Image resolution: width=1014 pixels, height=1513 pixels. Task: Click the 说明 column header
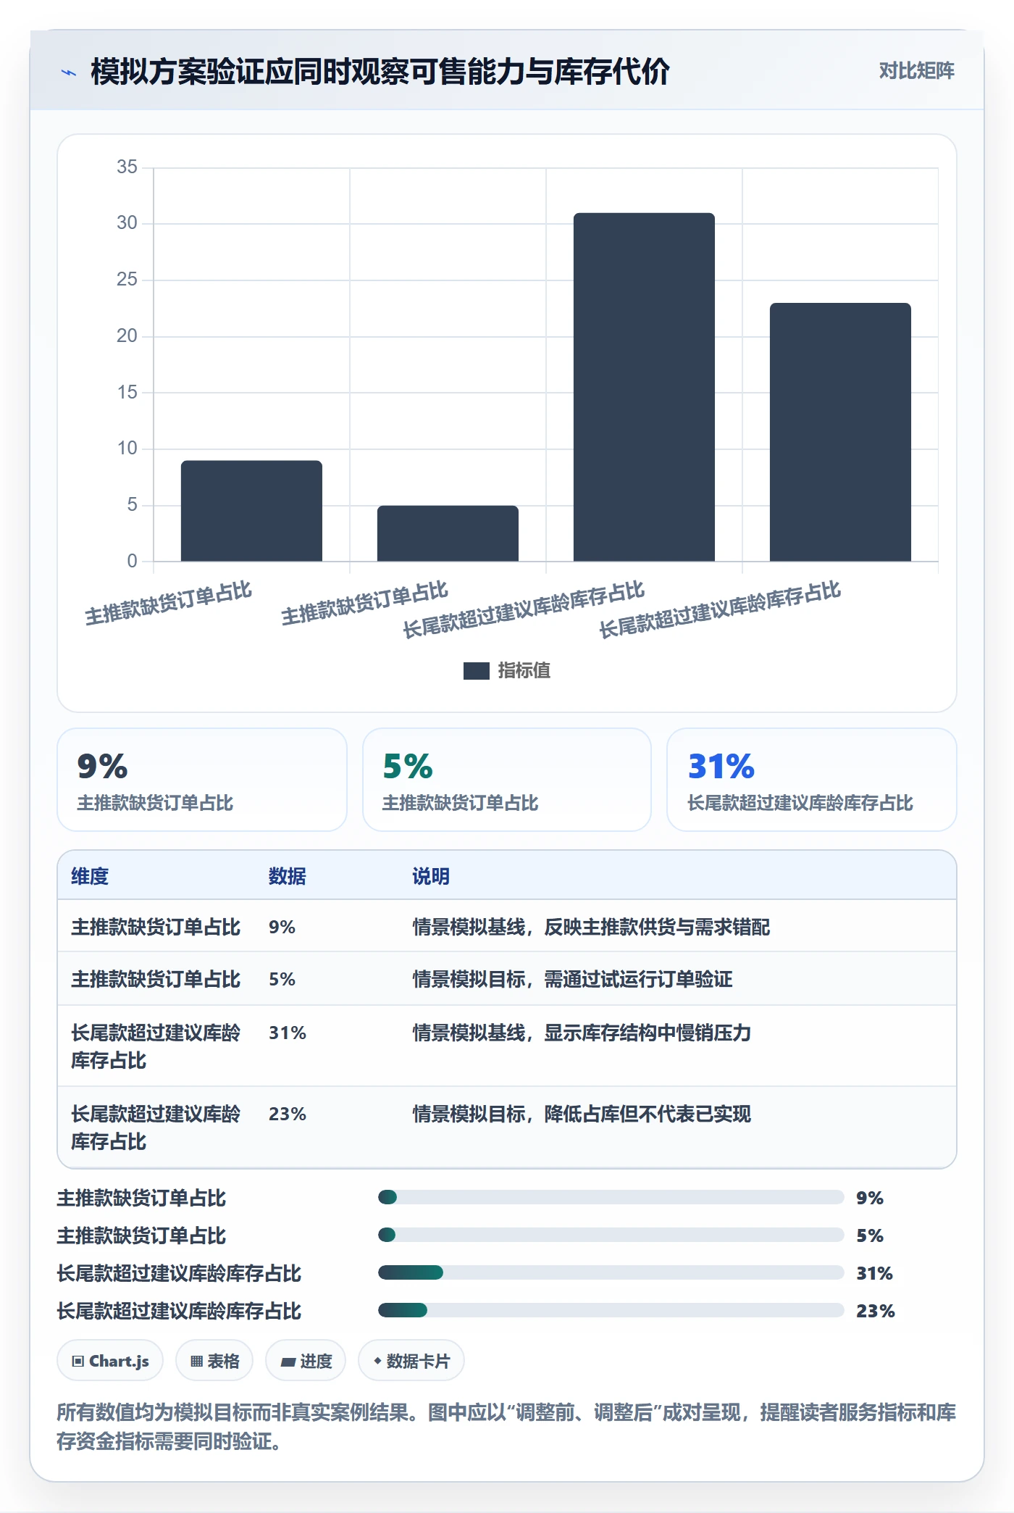coord(431,876)
